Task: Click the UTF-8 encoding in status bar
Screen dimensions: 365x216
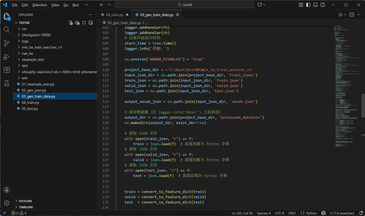Action: point(279,213)
